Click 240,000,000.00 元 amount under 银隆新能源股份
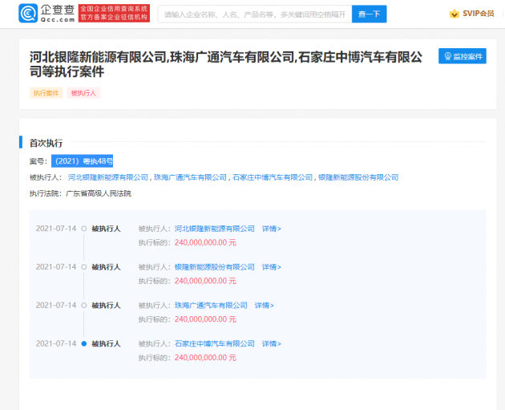 [205, 281]
